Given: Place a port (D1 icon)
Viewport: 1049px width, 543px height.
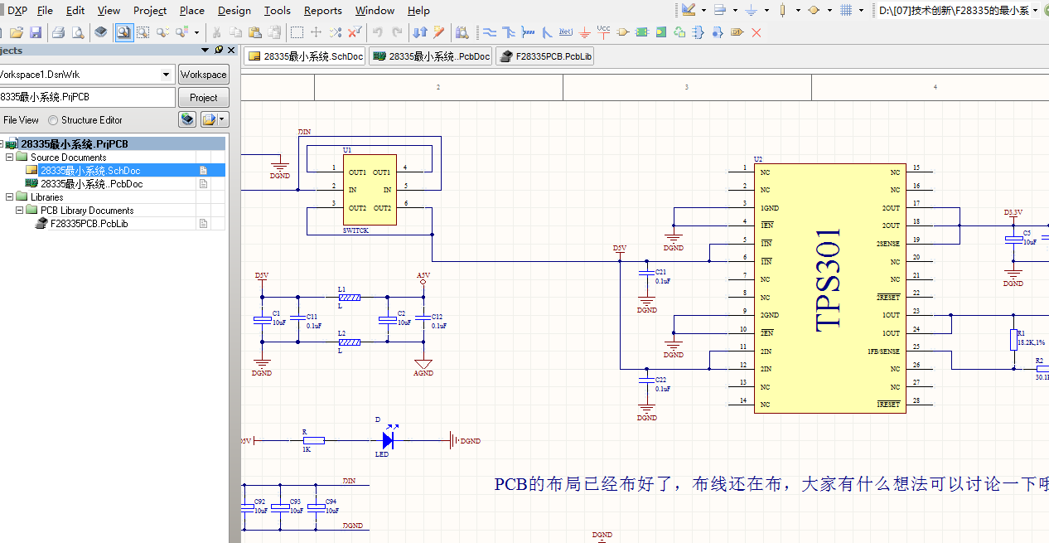Looking at the screenshot, I should tap(737, 32).
